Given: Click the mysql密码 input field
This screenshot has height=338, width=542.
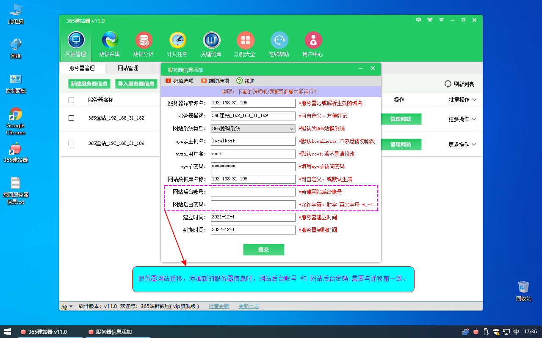Looking at the screenshot, I should [x=253, y=166].
